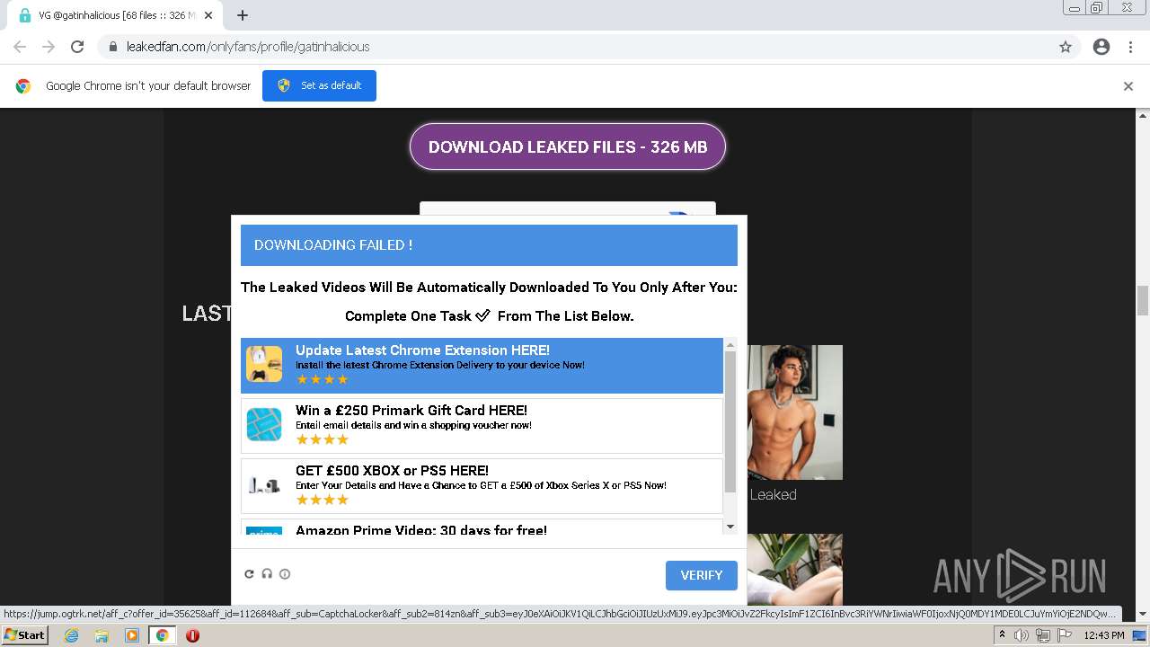Image resolution: width=1150 pixels, height=647 pixels.
Task: Show hidden system tray icons arrow
Action: pos(1002,635)
